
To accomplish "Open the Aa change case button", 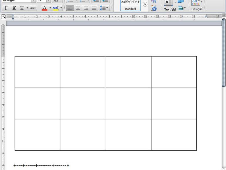I will [x=57, y=1].
